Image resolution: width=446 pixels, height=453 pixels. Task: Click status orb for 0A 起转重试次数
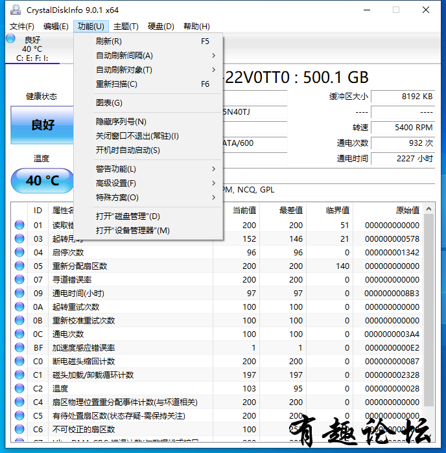19,307
